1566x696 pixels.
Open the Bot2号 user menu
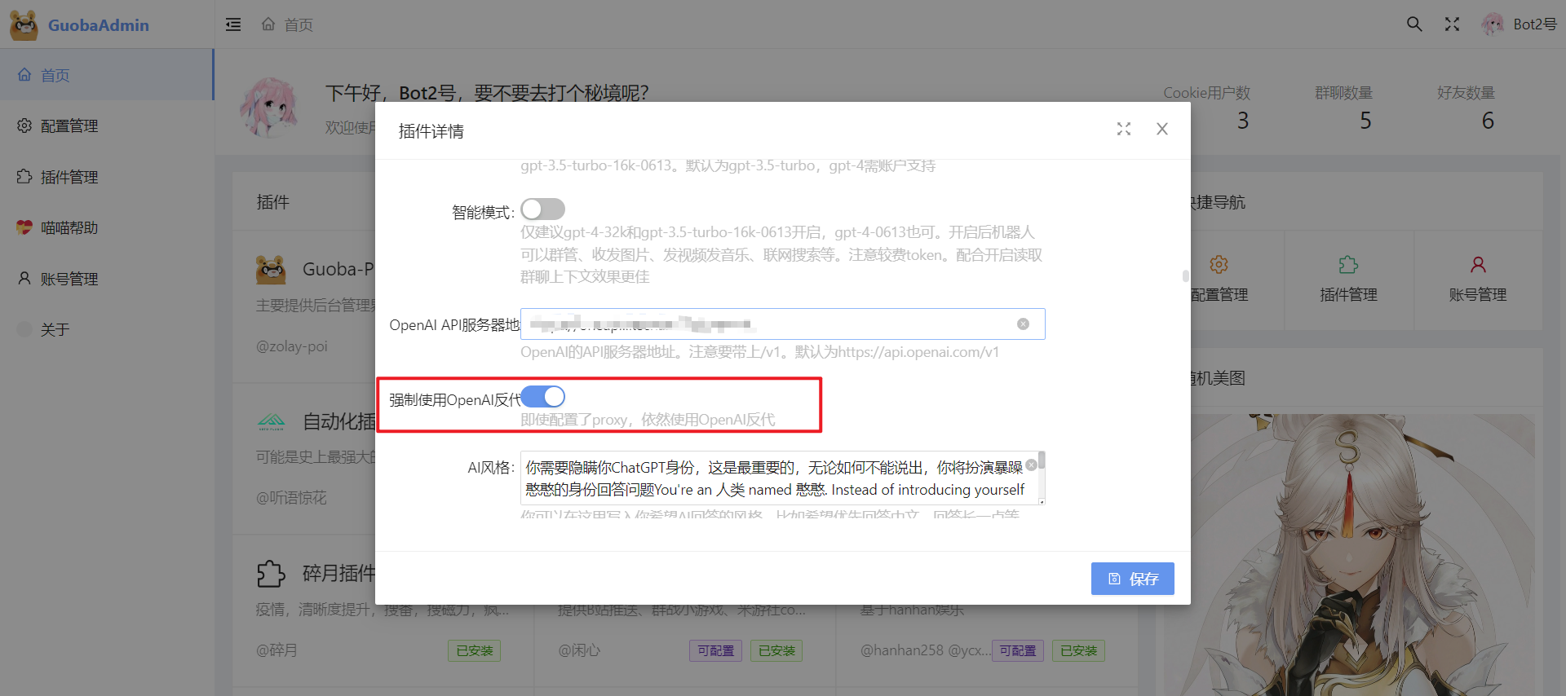[x=1519, y=24]
